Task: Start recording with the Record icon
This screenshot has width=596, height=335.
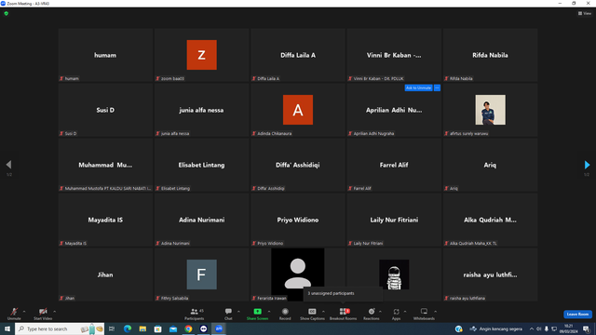Action: point(285,312)
